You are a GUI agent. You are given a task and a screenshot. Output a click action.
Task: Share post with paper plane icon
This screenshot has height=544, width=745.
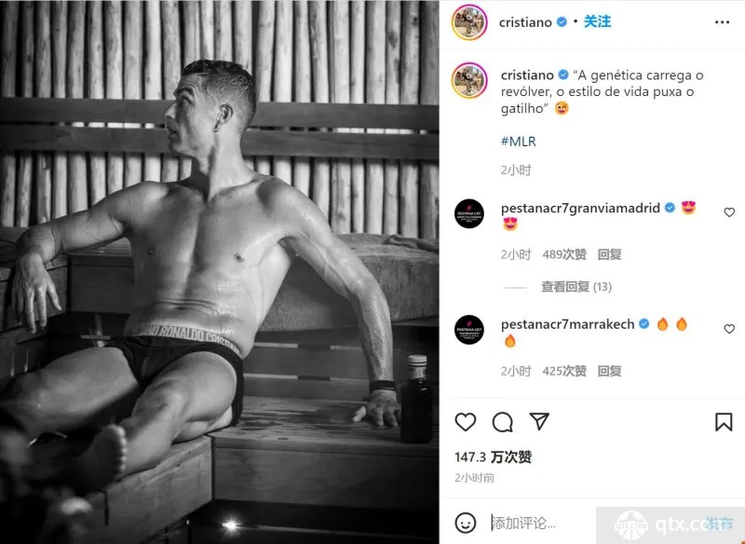click(x=539, y=421)
